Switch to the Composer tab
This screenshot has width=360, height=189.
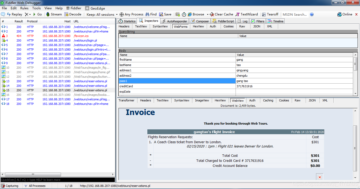point(200,21)
